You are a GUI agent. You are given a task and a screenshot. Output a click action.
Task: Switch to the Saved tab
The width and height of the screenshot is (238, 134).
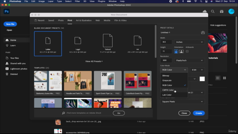51,20
